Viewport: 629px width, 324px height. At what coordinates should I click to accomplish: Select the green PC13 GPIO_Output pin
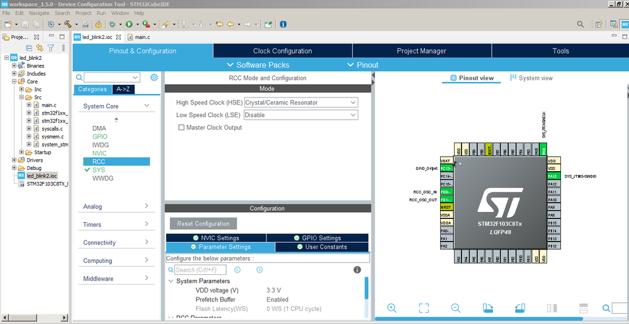click(x=447, y=169)
